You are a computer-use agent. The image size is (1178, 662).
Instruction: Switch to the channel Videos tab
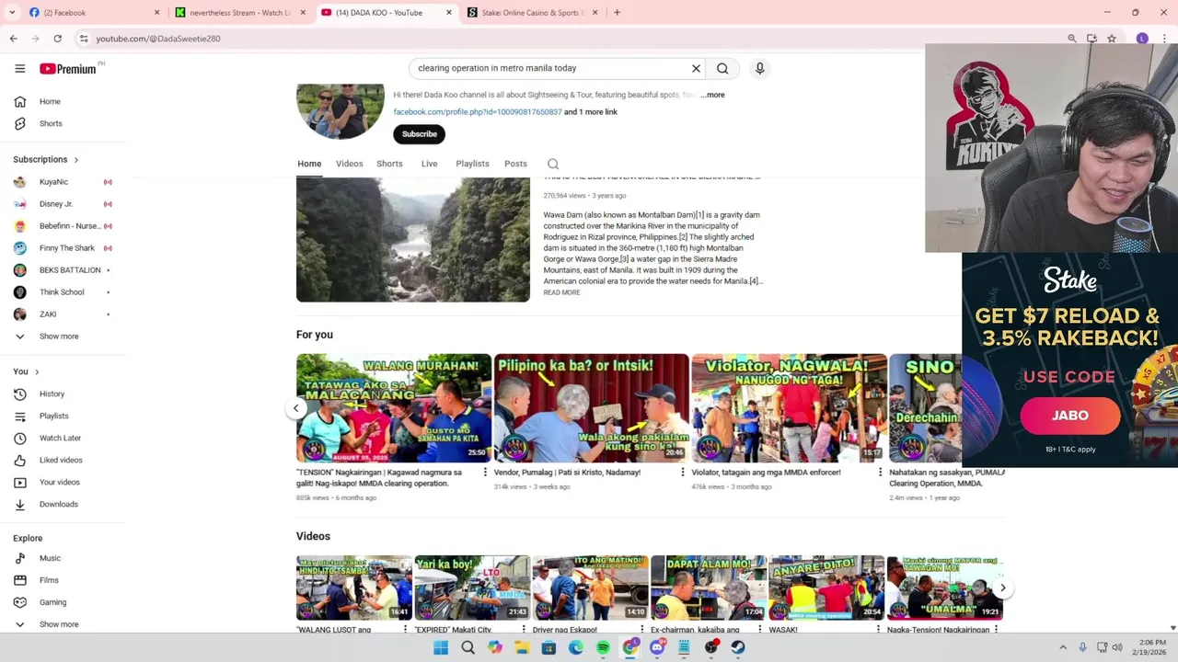pyautogui.click(x=349, y=164)
